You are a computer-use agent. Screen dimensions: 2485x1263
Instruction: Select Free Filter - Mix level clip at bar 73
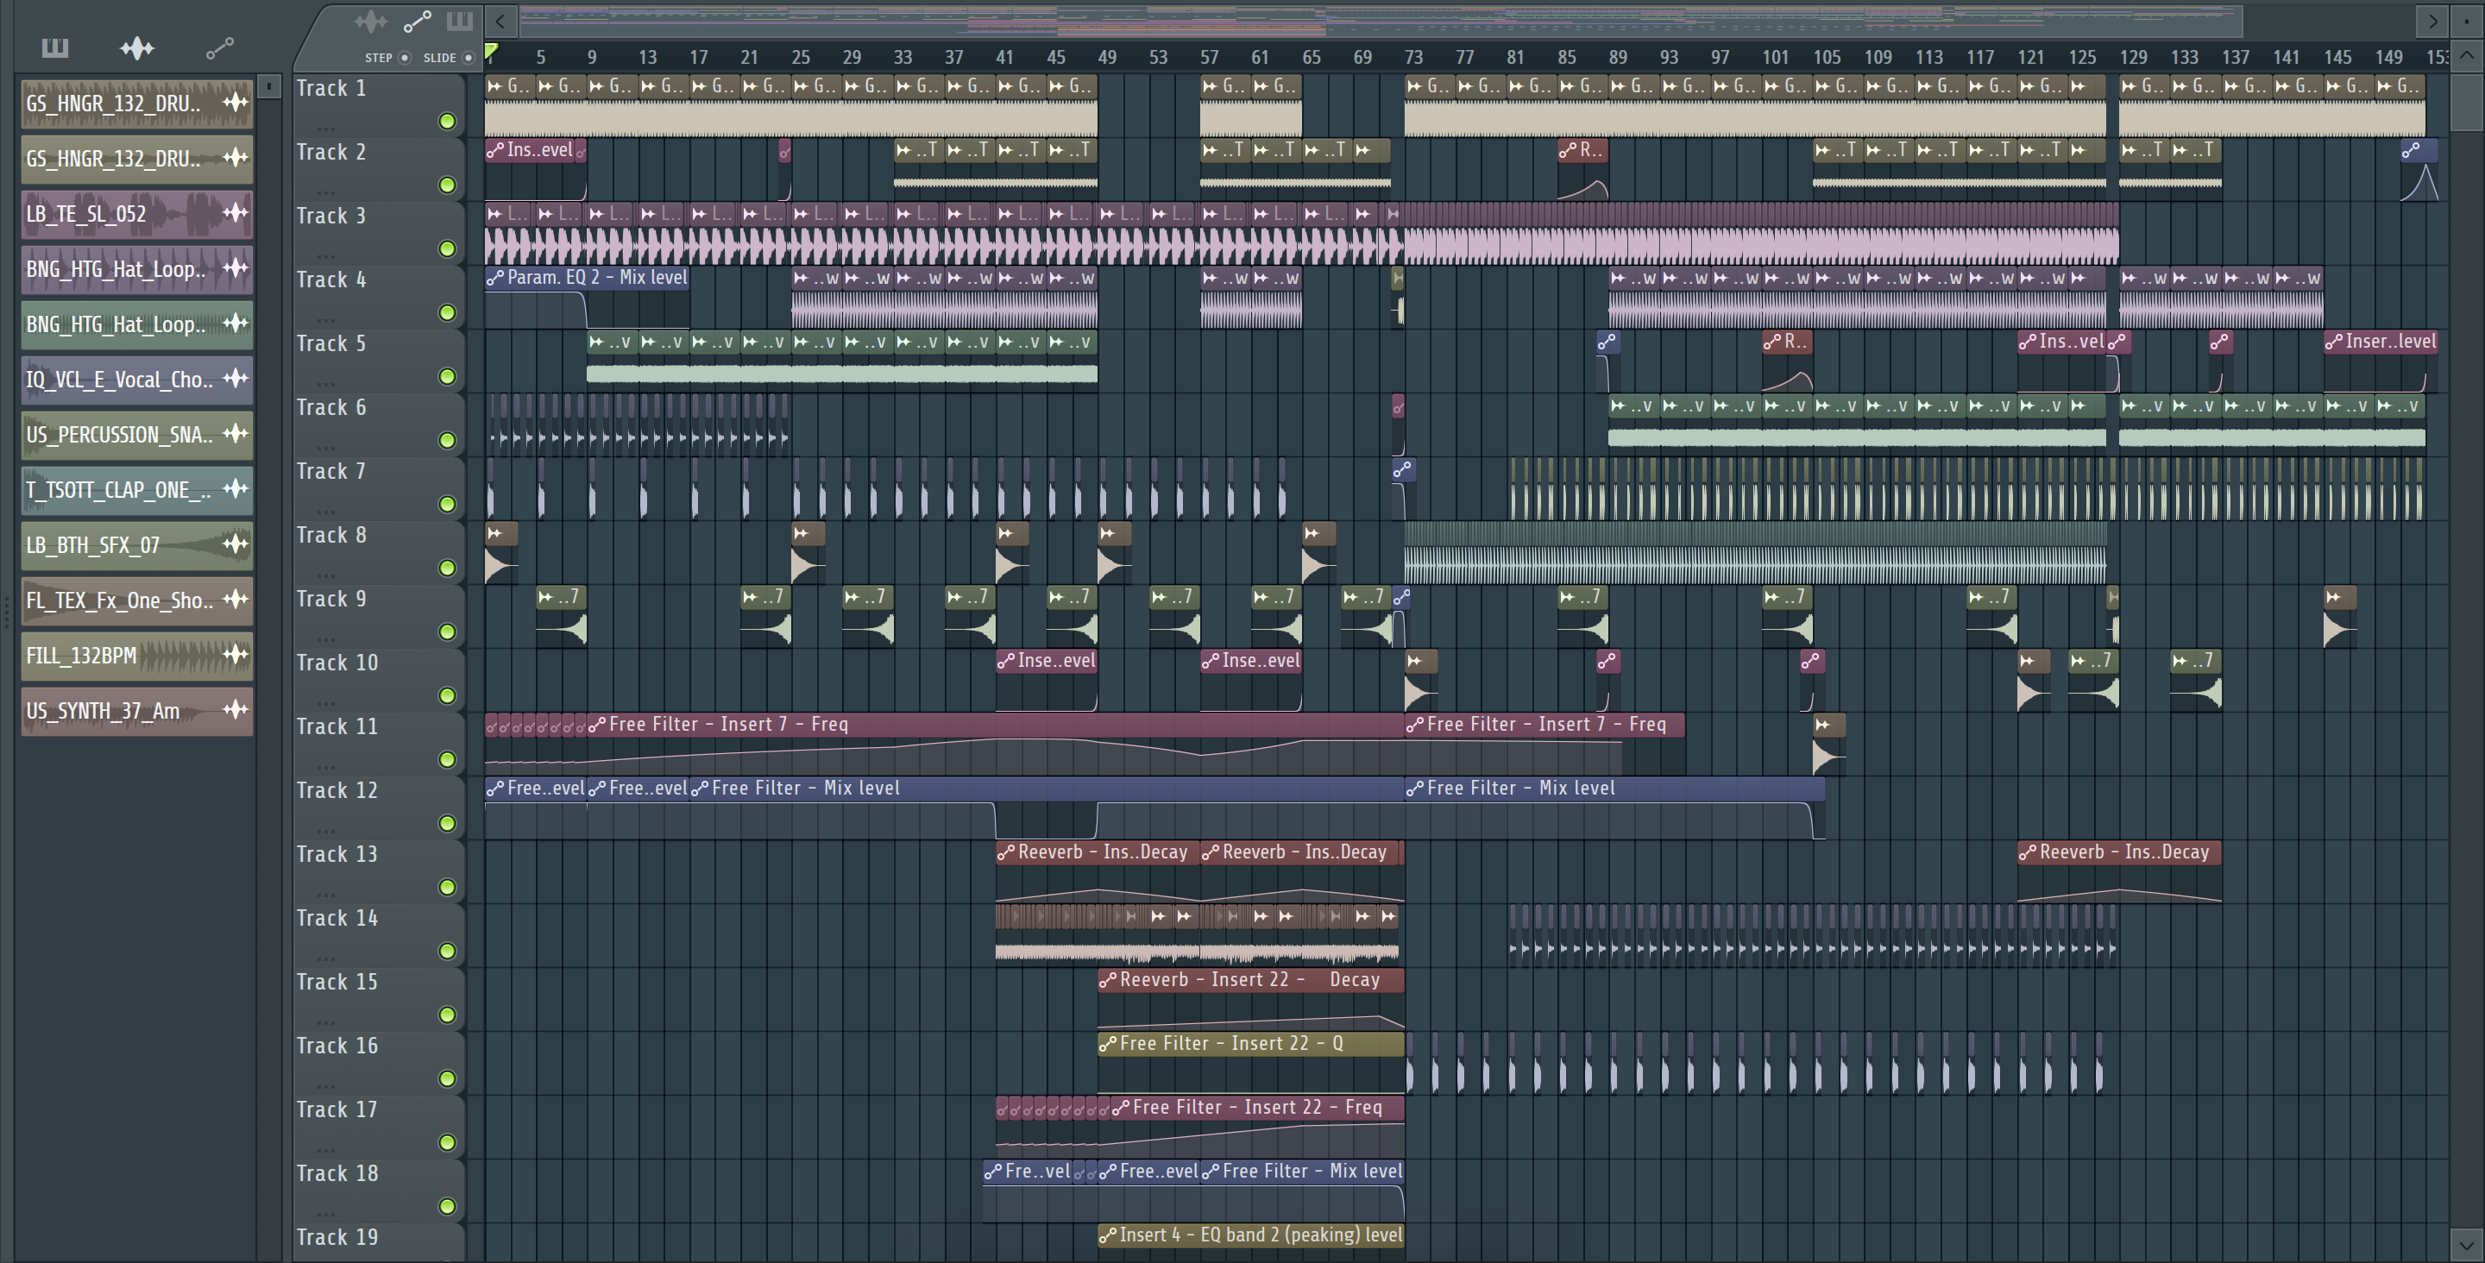1614,807
